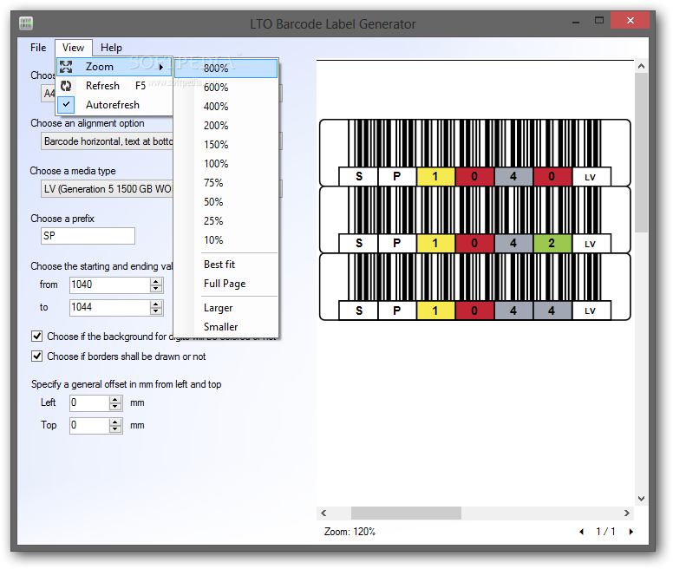
Task: Go to next page arrow
Action: [631, 532]
